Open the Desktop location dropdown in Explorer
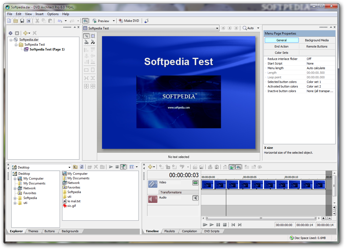 point(70,167)
